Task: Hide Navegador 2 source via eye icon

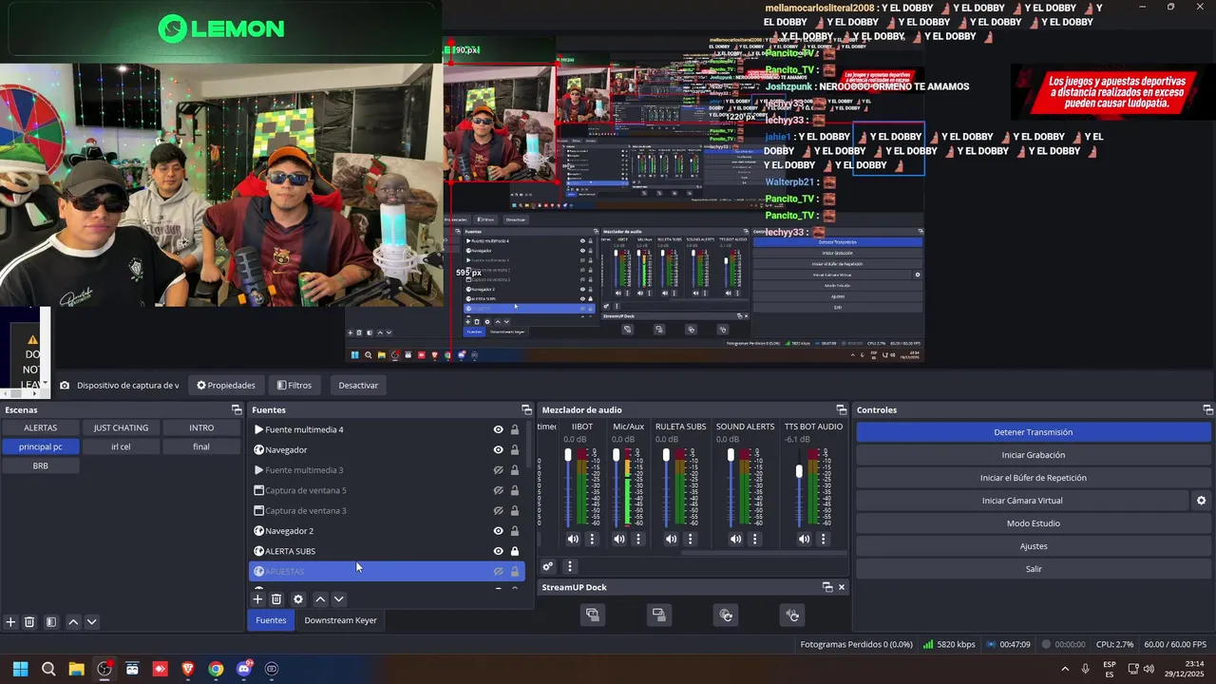Action: tap(498, 531)
